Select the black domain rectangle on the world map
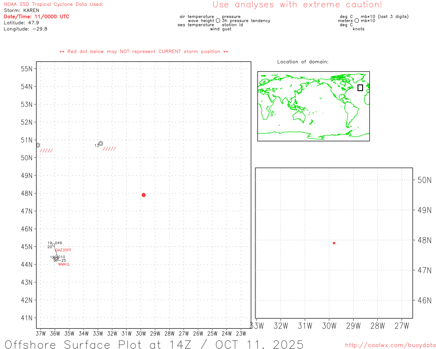The image size is (436, 349). pos(360,88)
